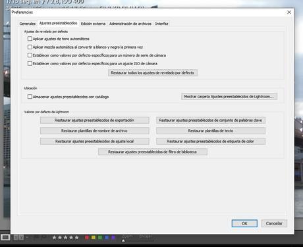
Task: Set rating with the fifth star
Action: pos(76,237)
